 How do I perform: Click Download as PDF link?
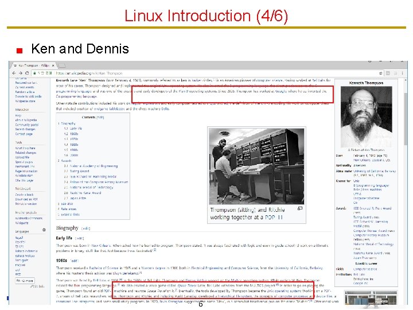(26, 199)
